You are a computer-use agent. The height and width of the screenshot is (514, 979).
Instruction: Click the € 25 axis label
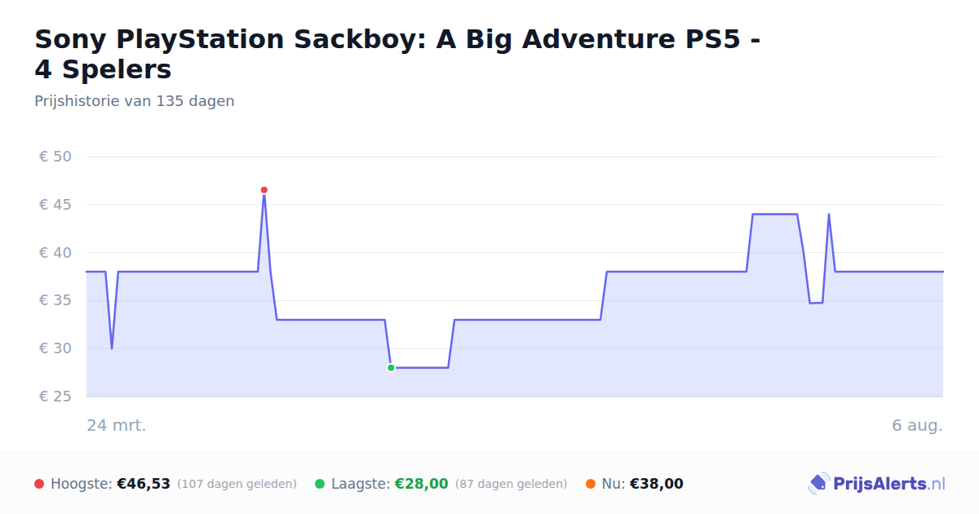click(x=55, y=397)
